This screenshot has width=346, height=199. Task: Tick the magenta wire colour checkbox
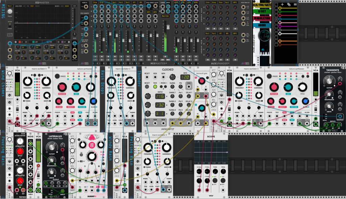pyautogui.click(x=276, y=26)
